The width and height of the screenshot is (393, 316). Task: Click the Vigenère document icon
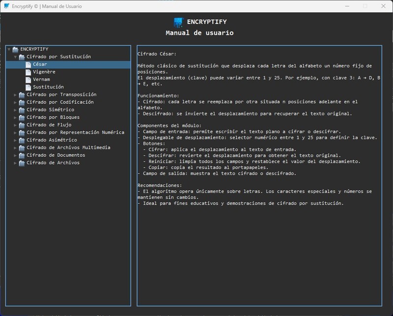tap(28, 71)
